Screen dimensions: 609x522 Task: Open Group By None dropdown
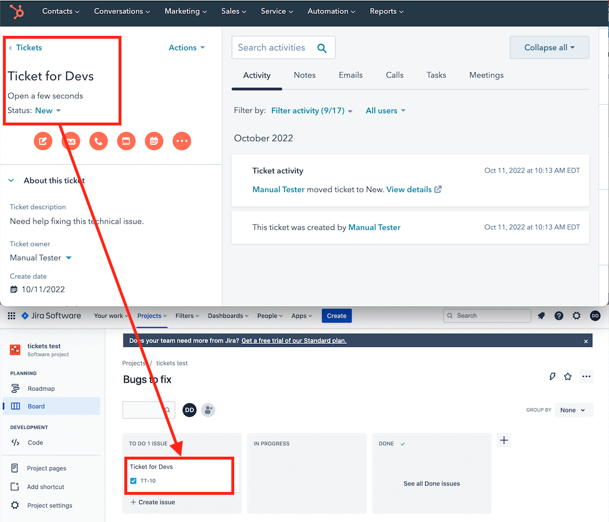click(574, 410)
